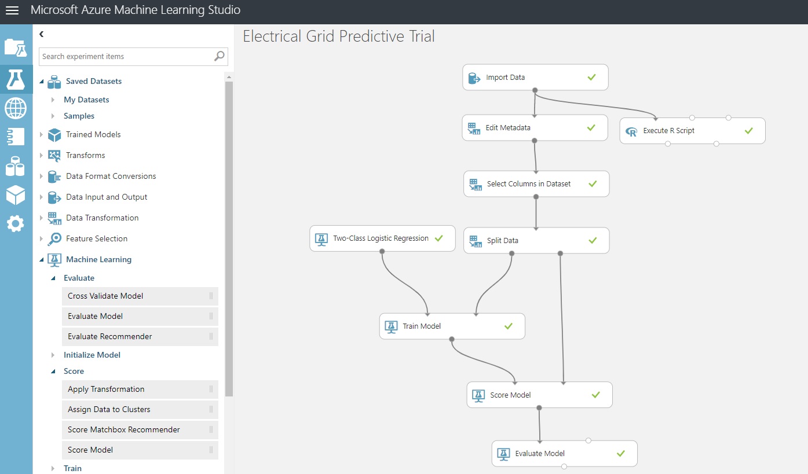This screenshot has height=474, width=808.
Task: Select Score Matchbox Recommender item
Action: click(x=140, y=430)
